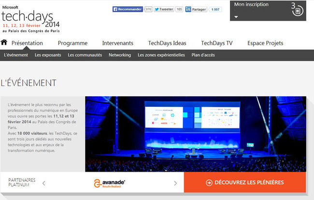
Task: Open the Intervenants menu
Action: pyautogui.click(x=118, y=43)
